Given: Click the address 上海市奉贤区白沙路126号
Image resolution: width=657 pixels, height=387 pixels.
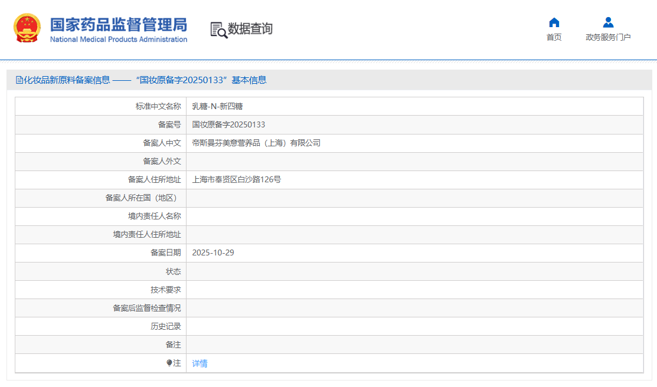Looking at the screenshot, I should click(x=236, y=180).
